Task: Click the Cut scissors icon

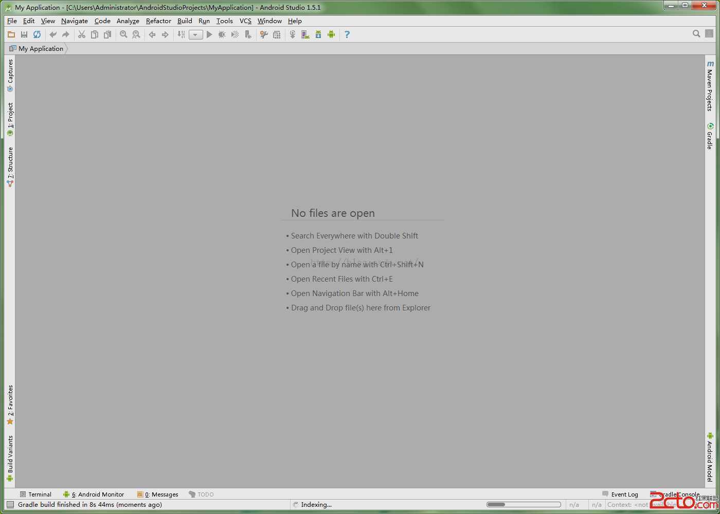Action: (82, 34)
